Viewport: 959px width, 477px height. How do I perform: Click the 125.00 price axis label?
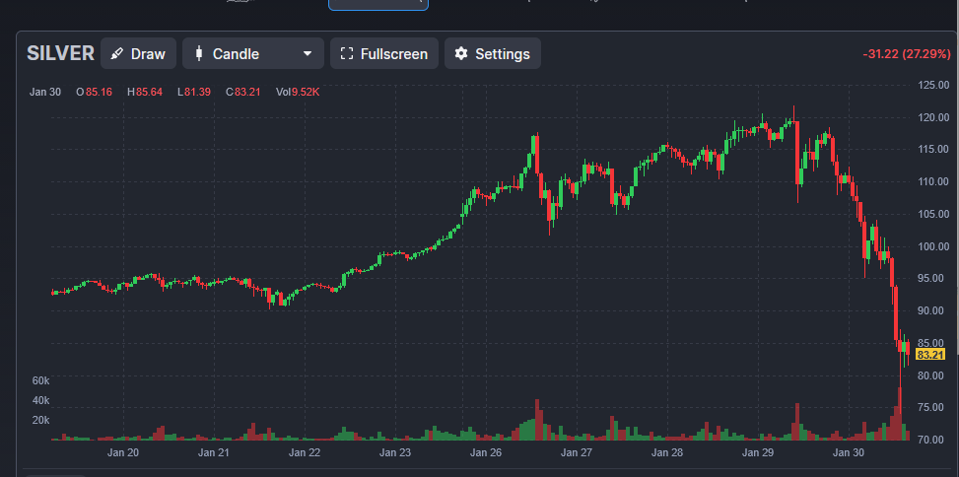click(931, 86)
